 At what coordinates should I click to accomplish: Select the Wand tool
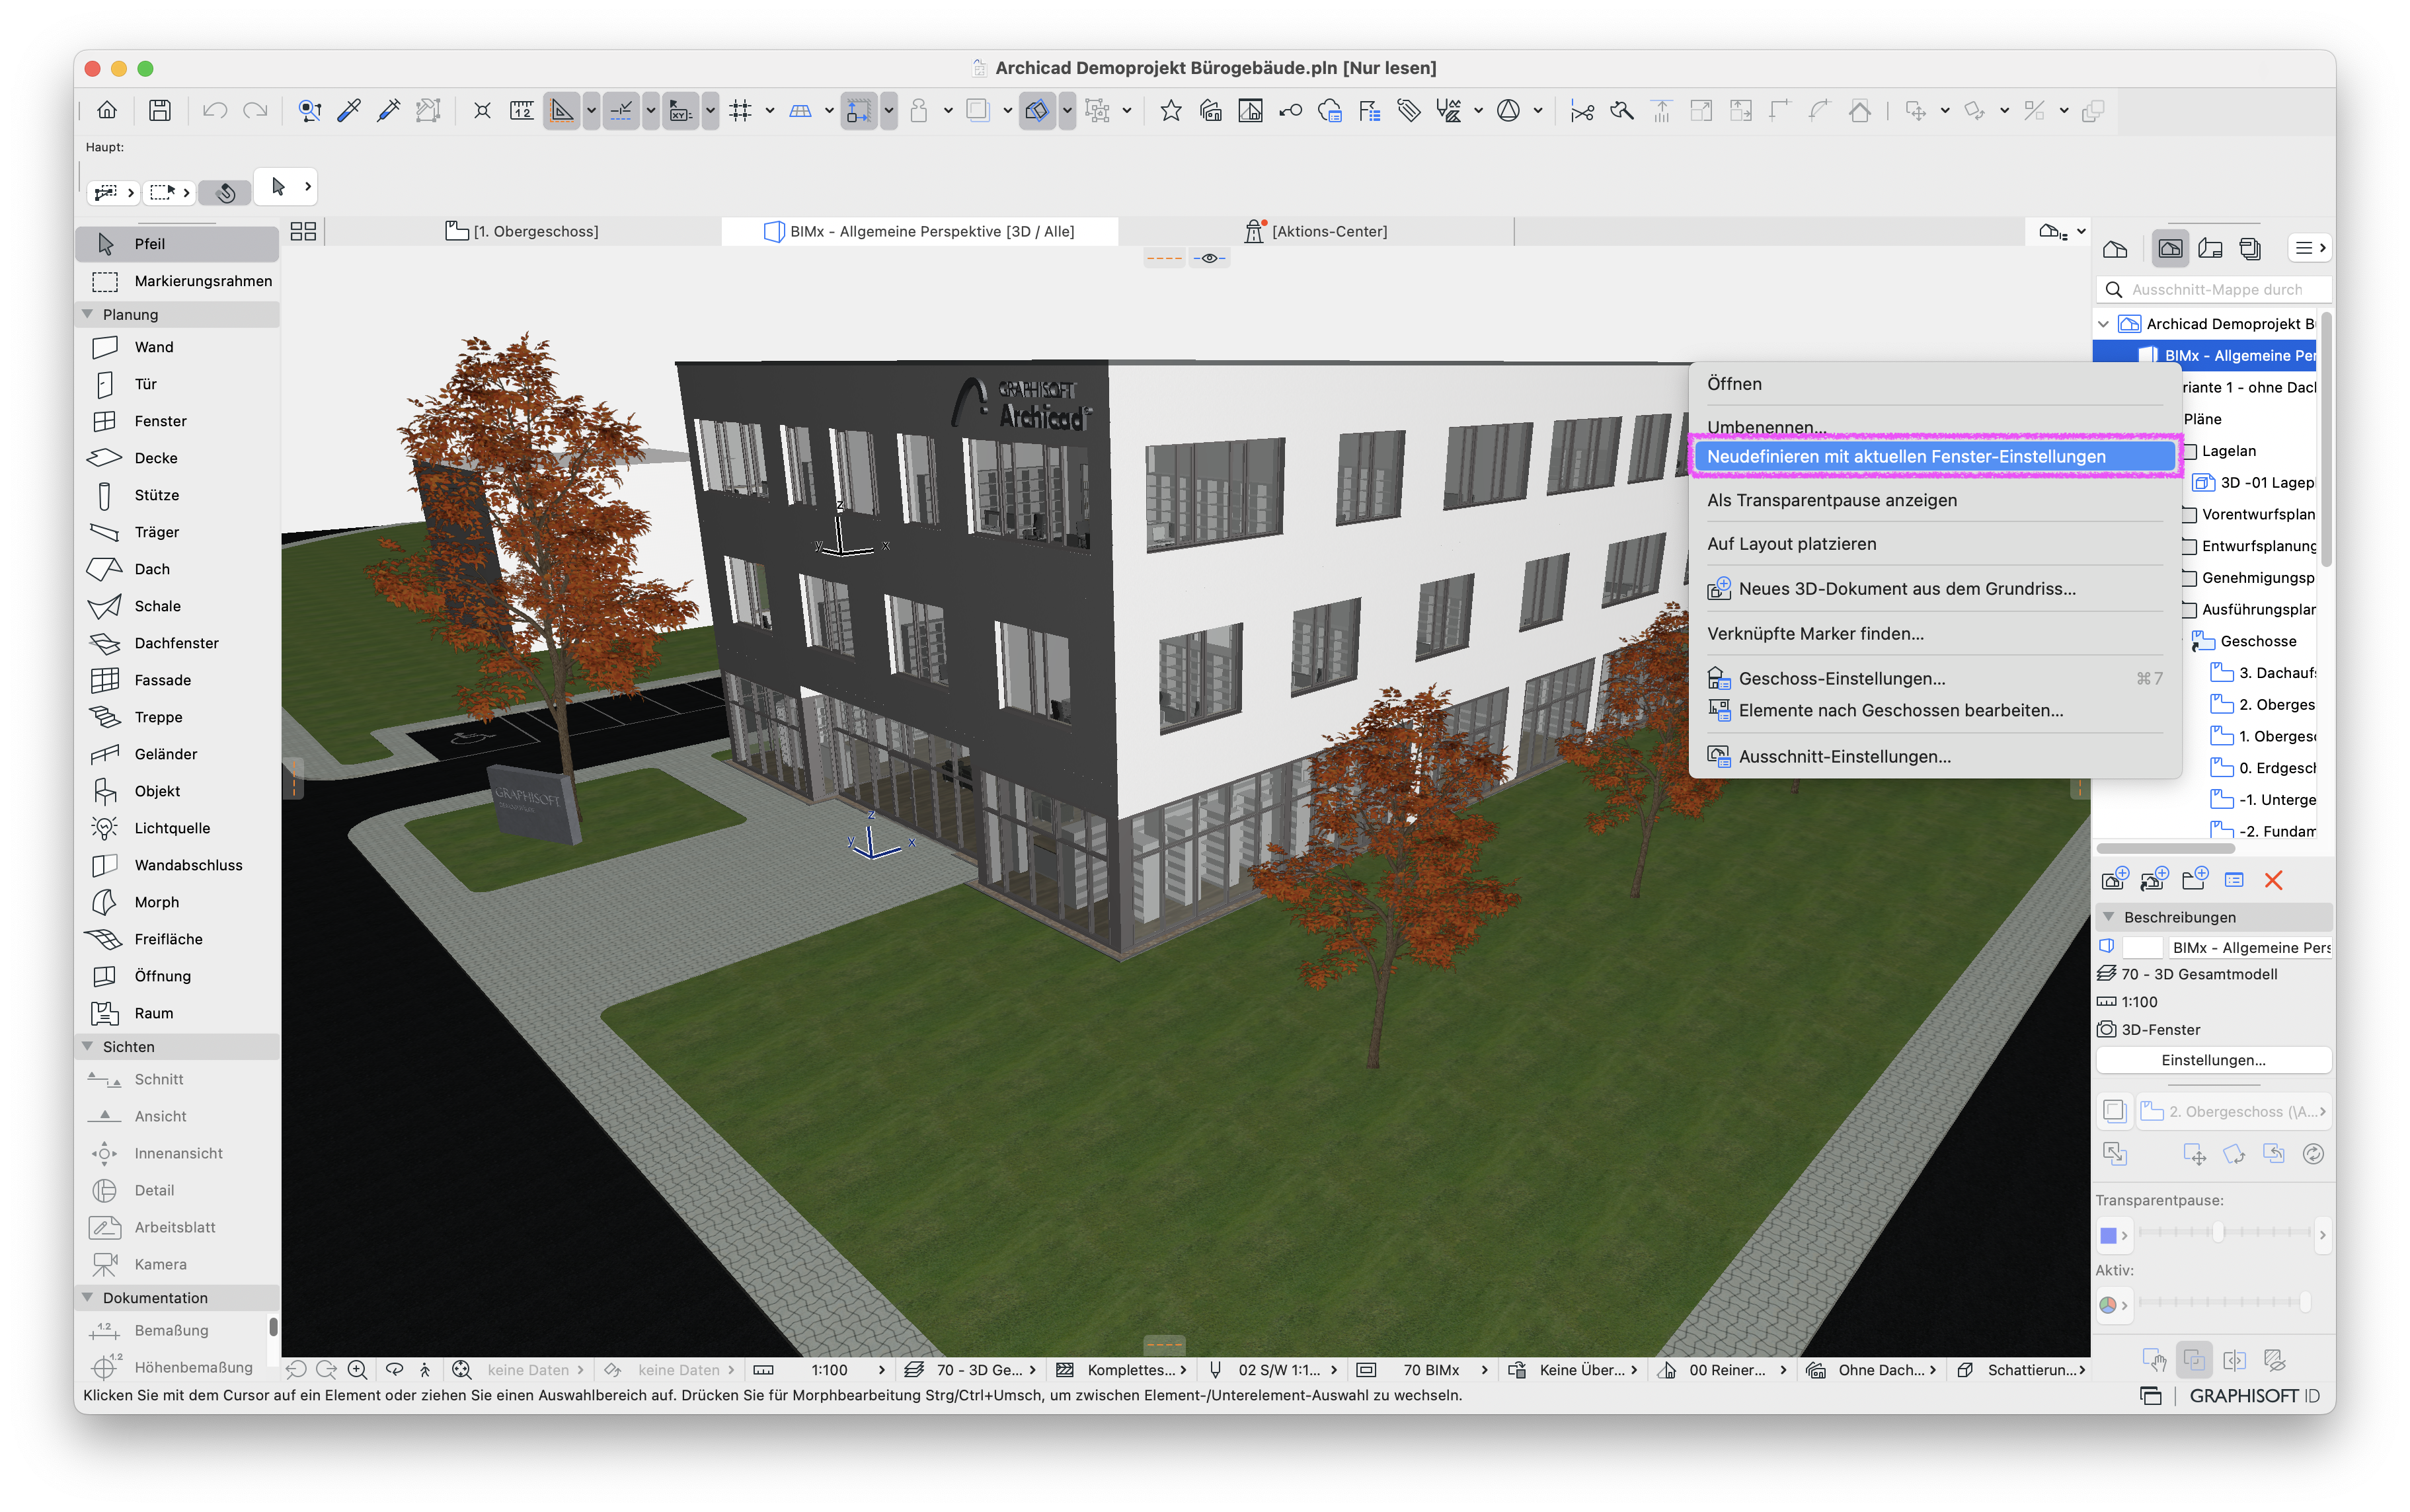point(177,347)
